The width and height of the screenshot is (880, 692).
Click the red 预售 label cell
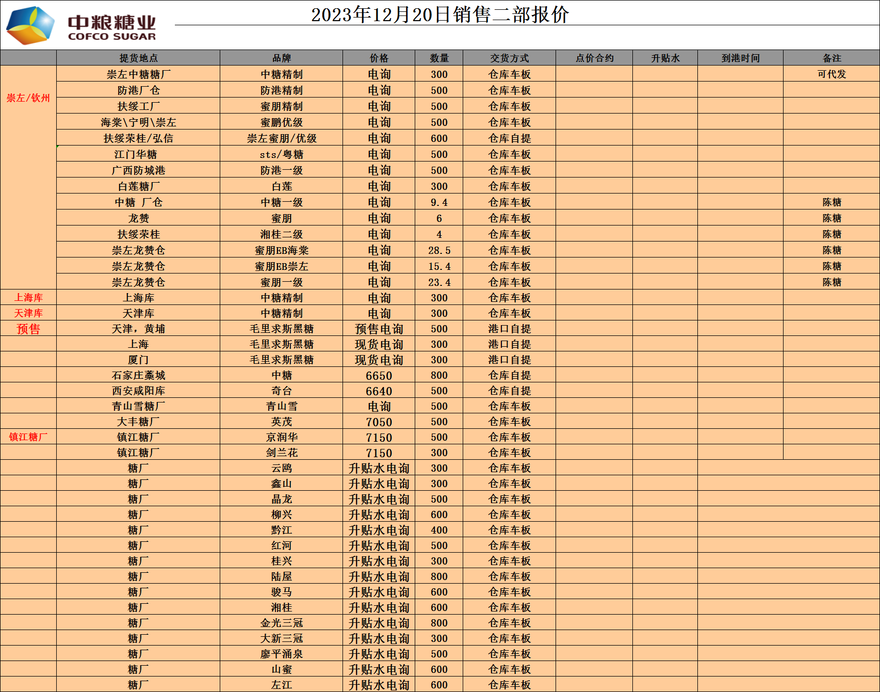(28, 329)
